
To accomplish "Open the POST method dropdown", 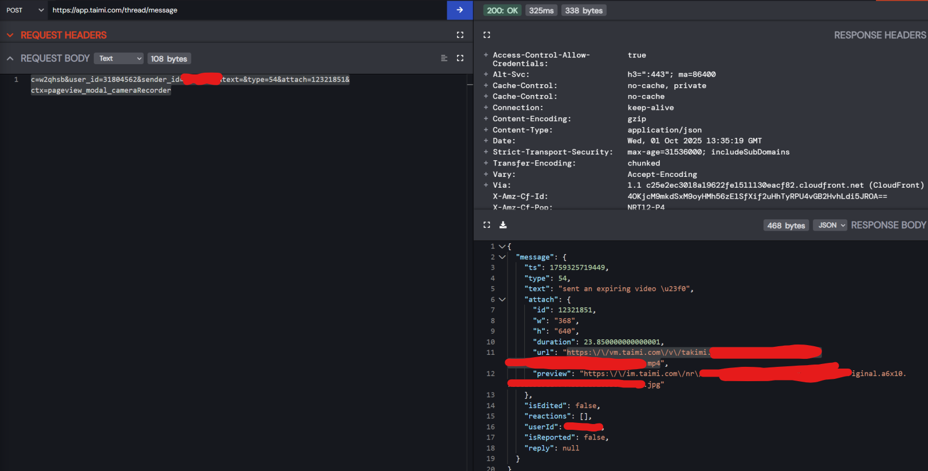I will pyautogui.click(x=25, y=10).
